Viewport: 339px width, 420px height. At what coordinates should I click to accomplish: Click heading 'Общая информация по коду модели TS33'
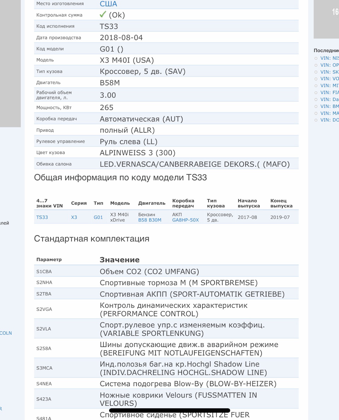tap(120, 178)
